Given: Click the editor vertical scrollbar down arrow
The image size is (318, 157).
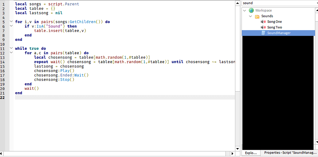Looking at the screenshot, I should point(237,148).
